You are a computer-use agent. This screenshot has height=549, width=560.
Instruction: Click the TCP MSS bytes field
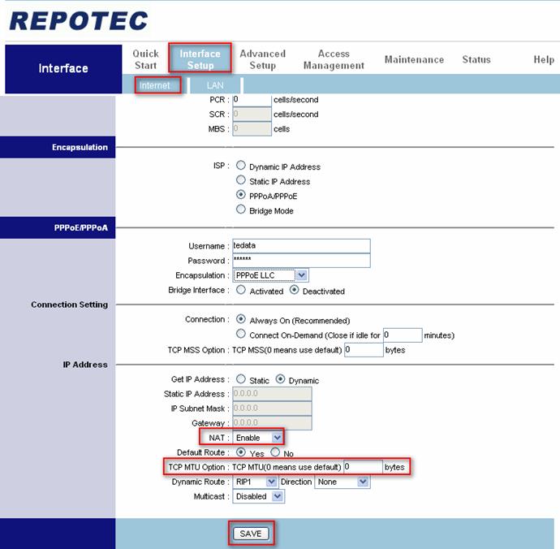click(364, 349)
